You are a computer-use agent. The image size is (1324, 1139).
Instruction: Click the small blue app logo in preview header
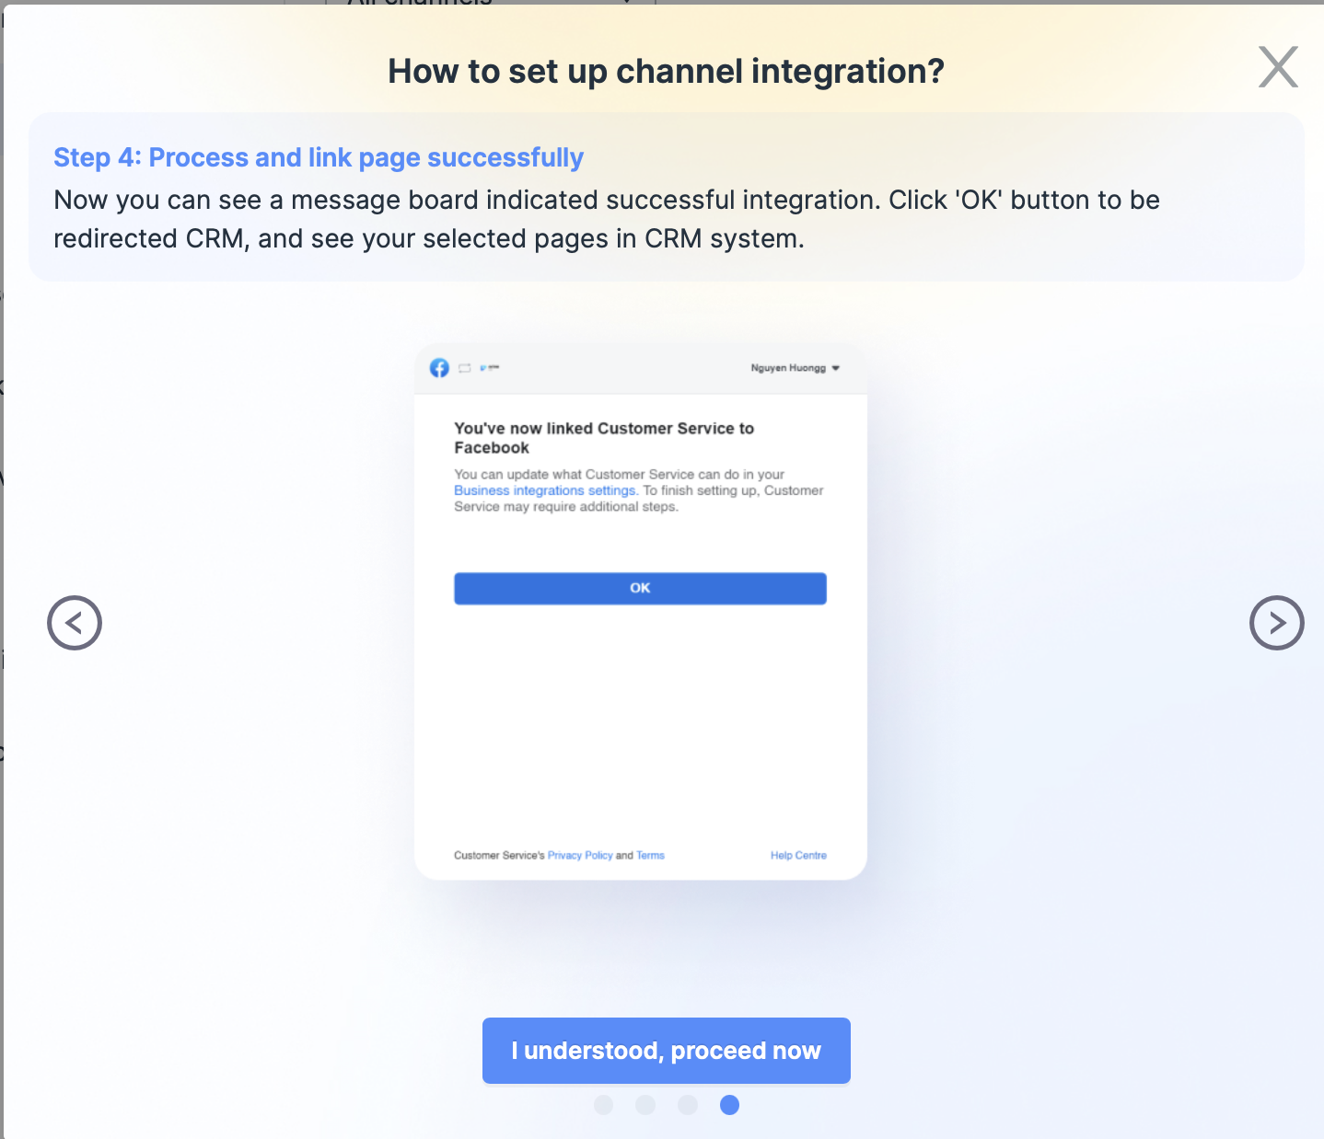coord(489,368)
